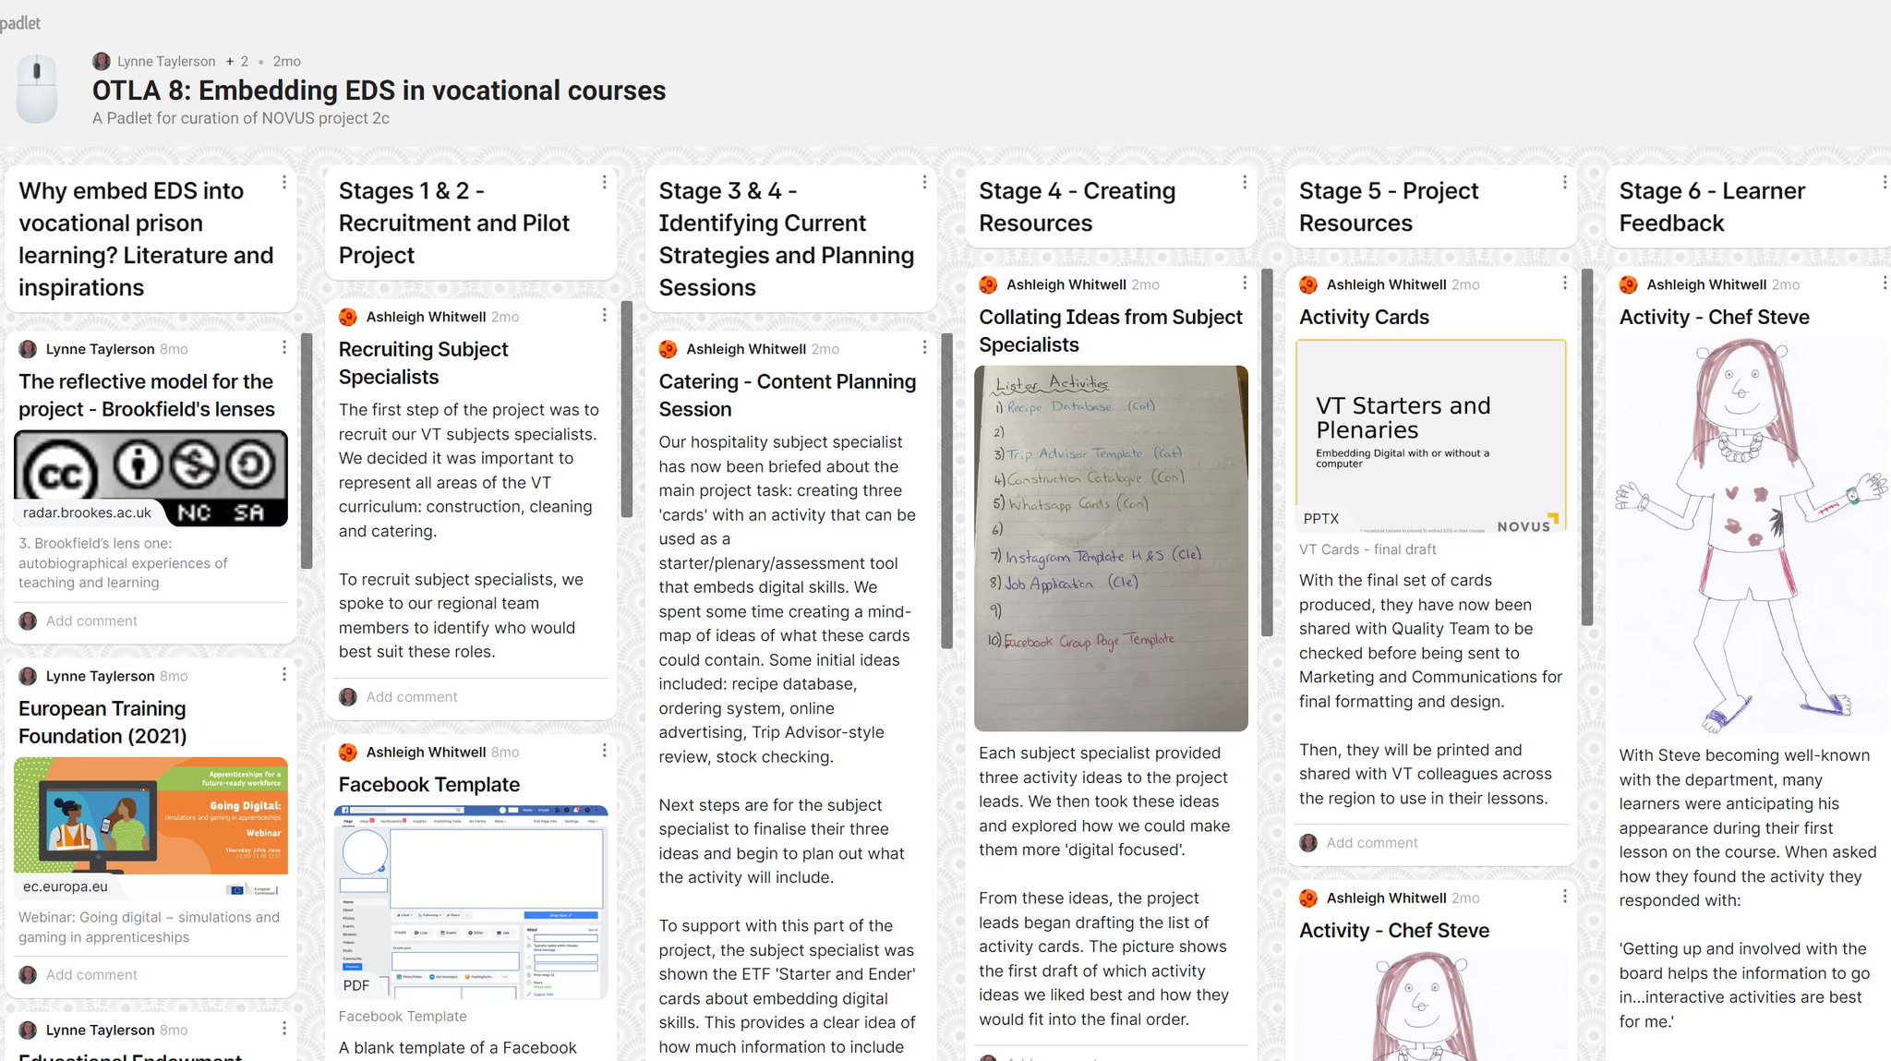
Task: Click Add comment under the Activity Cards post
Action: coord(1371,842)
